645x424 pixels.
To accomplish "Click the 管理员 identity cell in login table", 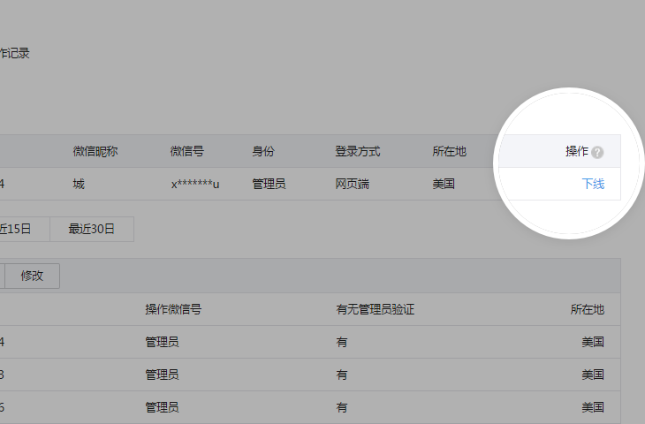I will pos(269,184).
